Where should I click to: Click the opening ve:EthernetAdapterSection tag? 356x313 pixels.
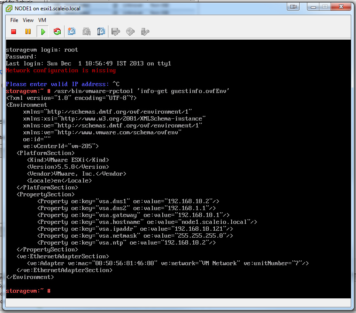pos(63,257)
